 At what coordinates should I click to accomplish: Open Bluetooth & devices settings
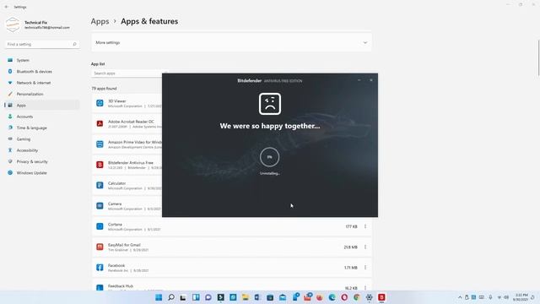(x=34, y=71)
